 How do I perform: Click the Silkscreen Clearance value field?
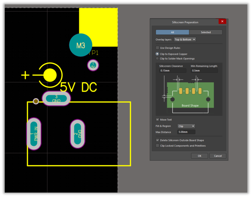[173, 70]
